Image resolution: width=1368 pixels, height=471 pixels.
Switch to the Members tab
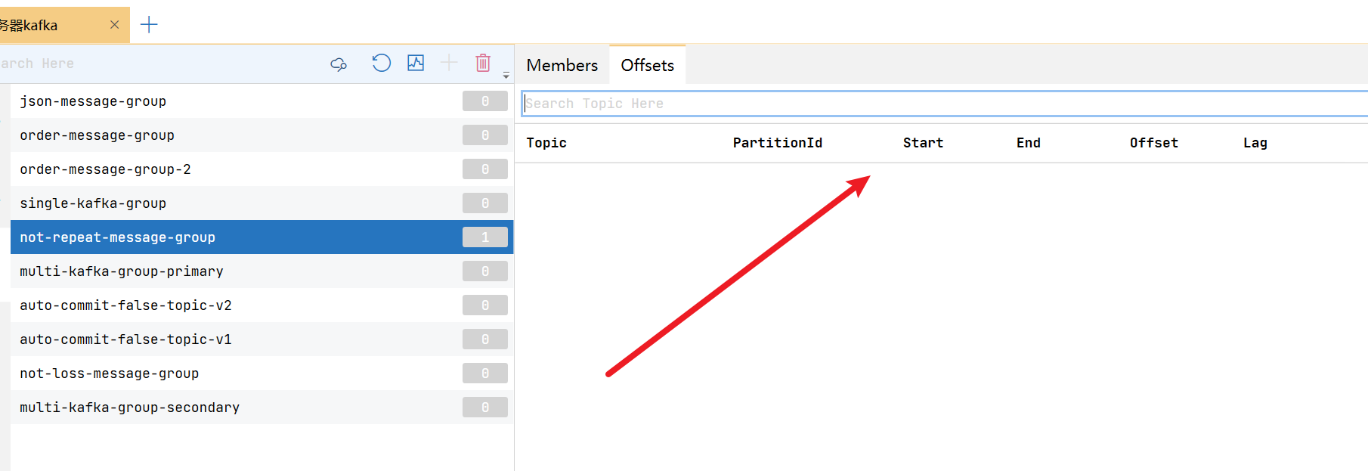(x=562, y=65)
